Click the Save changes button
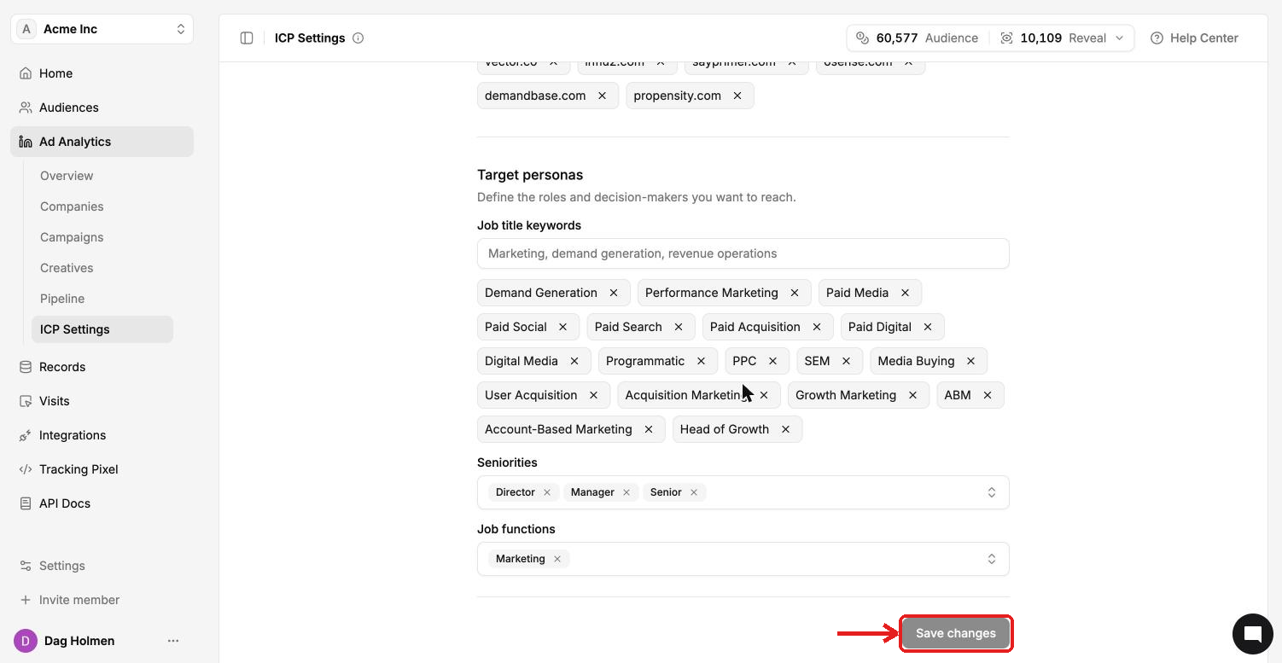 tap(956, 633)
